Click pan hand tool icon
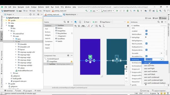 point(126,67)
